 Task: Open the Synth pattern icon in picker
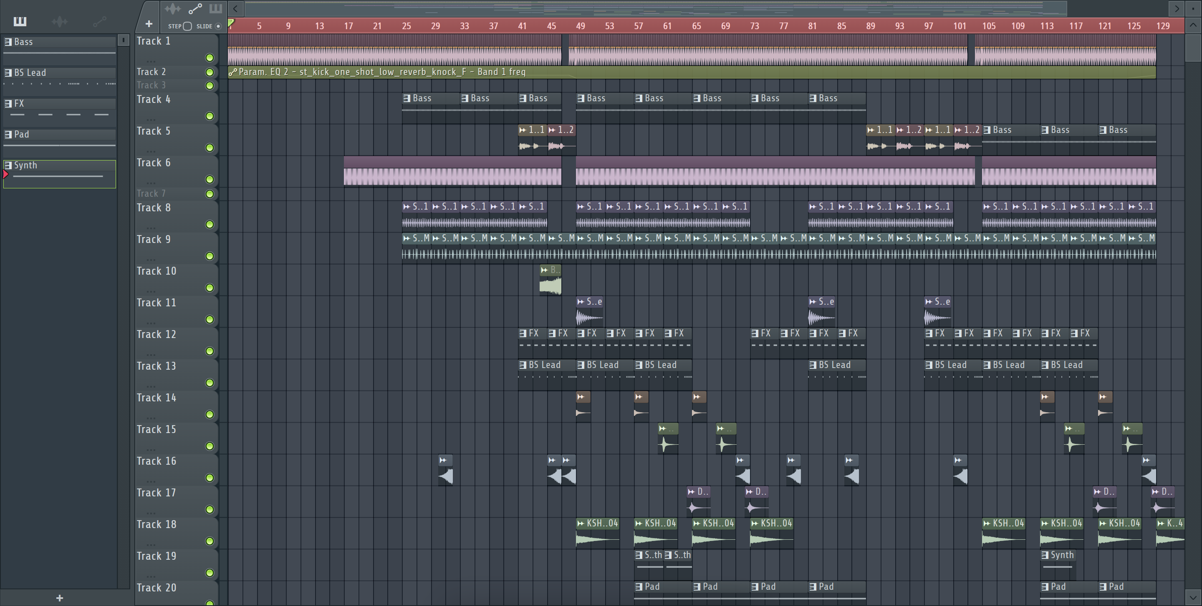(8, 165)
